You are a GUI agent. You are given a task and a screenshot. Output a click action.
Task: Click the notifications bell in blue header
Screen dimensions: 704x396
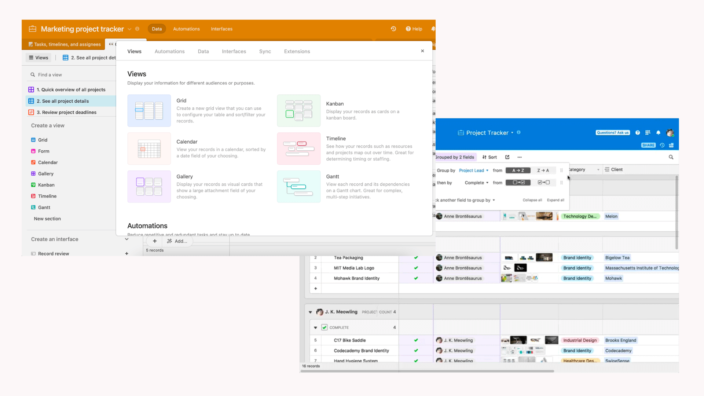click(658, 133)
